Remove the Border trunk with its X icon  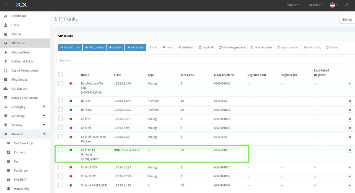pos(349,101)
